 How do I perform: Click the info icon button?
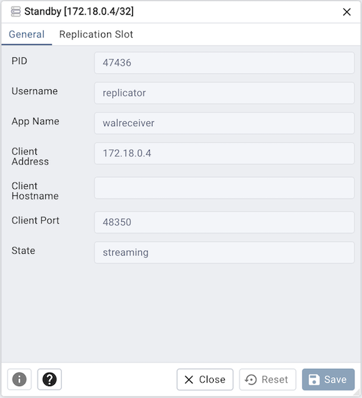click(x=19, y=379)
